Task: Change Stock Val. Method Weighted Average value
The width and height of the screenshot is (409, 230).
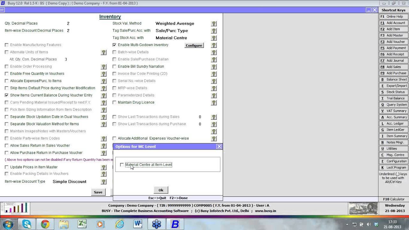Action: [x=175, y=23]
